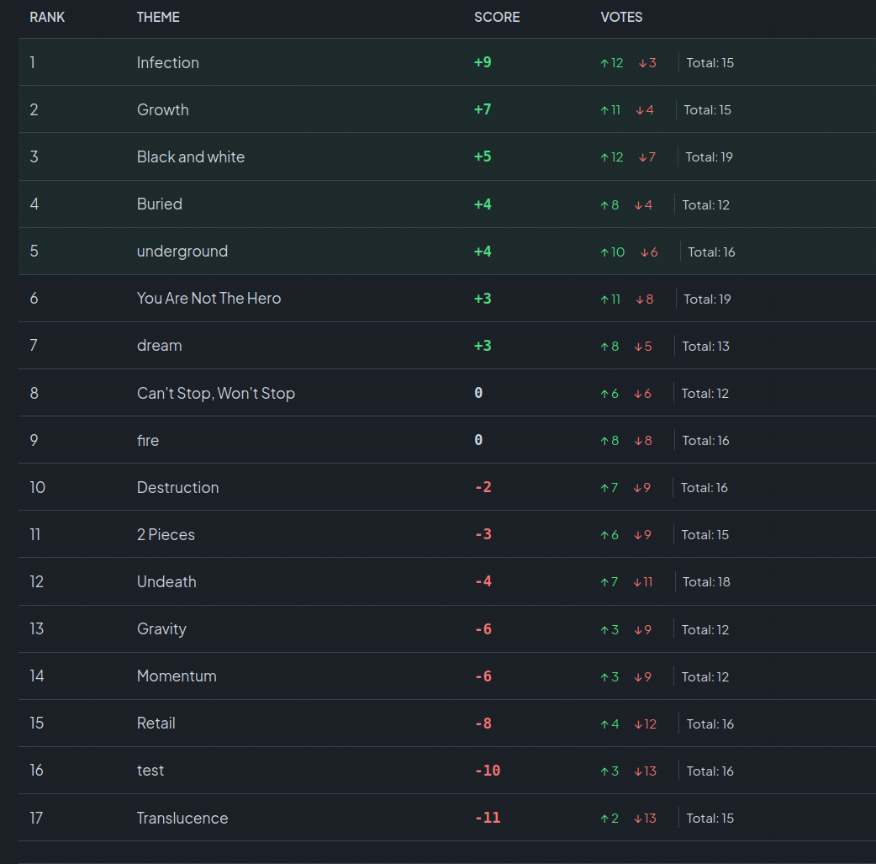Downvote the fire theme
The height and width of the screenshot is (864, 876).
pyautogui.click(x=638, y=441)
